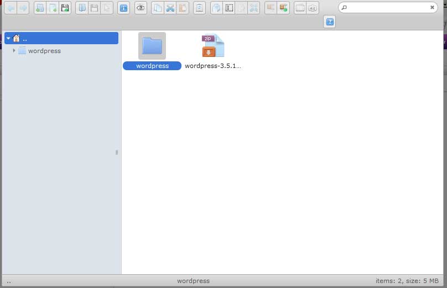Rename the selected item via toolbar

pos(229,8)
